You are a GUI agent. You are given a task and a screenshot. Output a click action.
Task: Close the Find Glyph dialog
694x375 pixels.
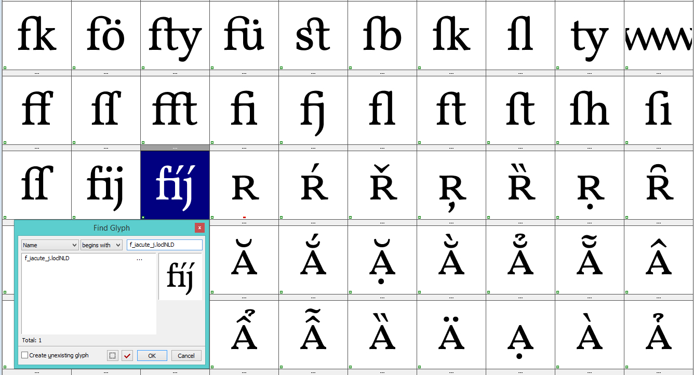199,228
